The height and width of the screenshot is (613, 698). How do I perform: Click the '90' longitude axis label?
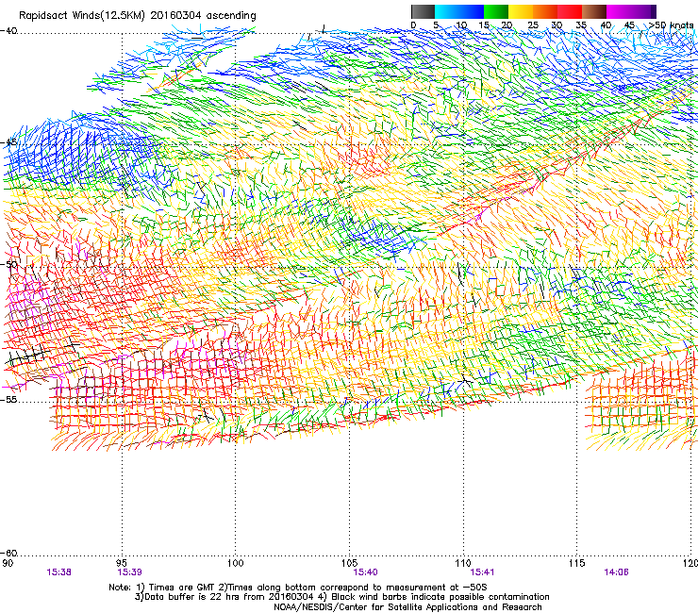(x=8, y=564)
